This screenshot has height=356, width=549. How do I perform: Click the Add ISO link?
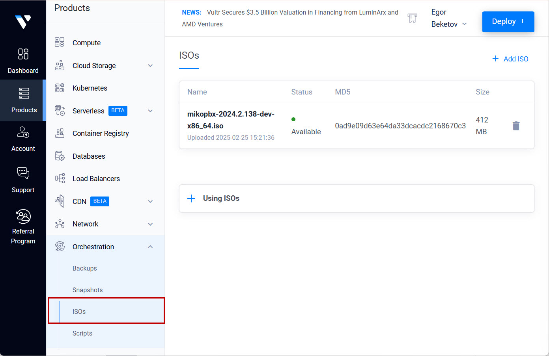pos(510,59)
